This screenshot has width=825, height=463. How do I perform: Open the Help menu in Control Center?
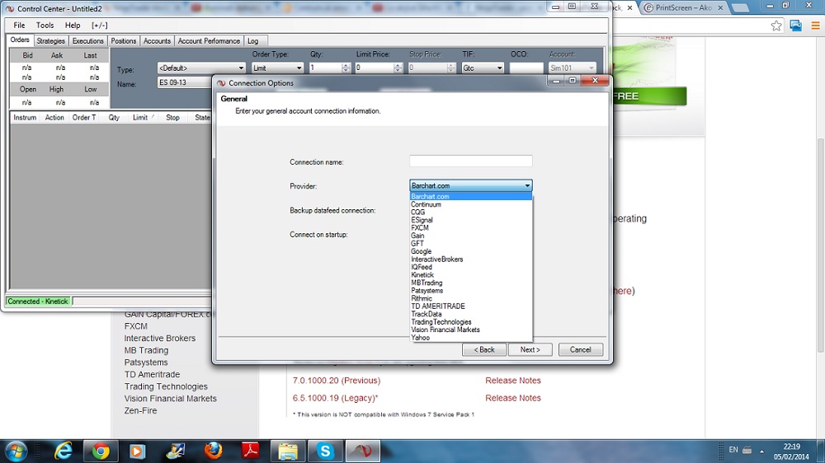tap(73, 26)
